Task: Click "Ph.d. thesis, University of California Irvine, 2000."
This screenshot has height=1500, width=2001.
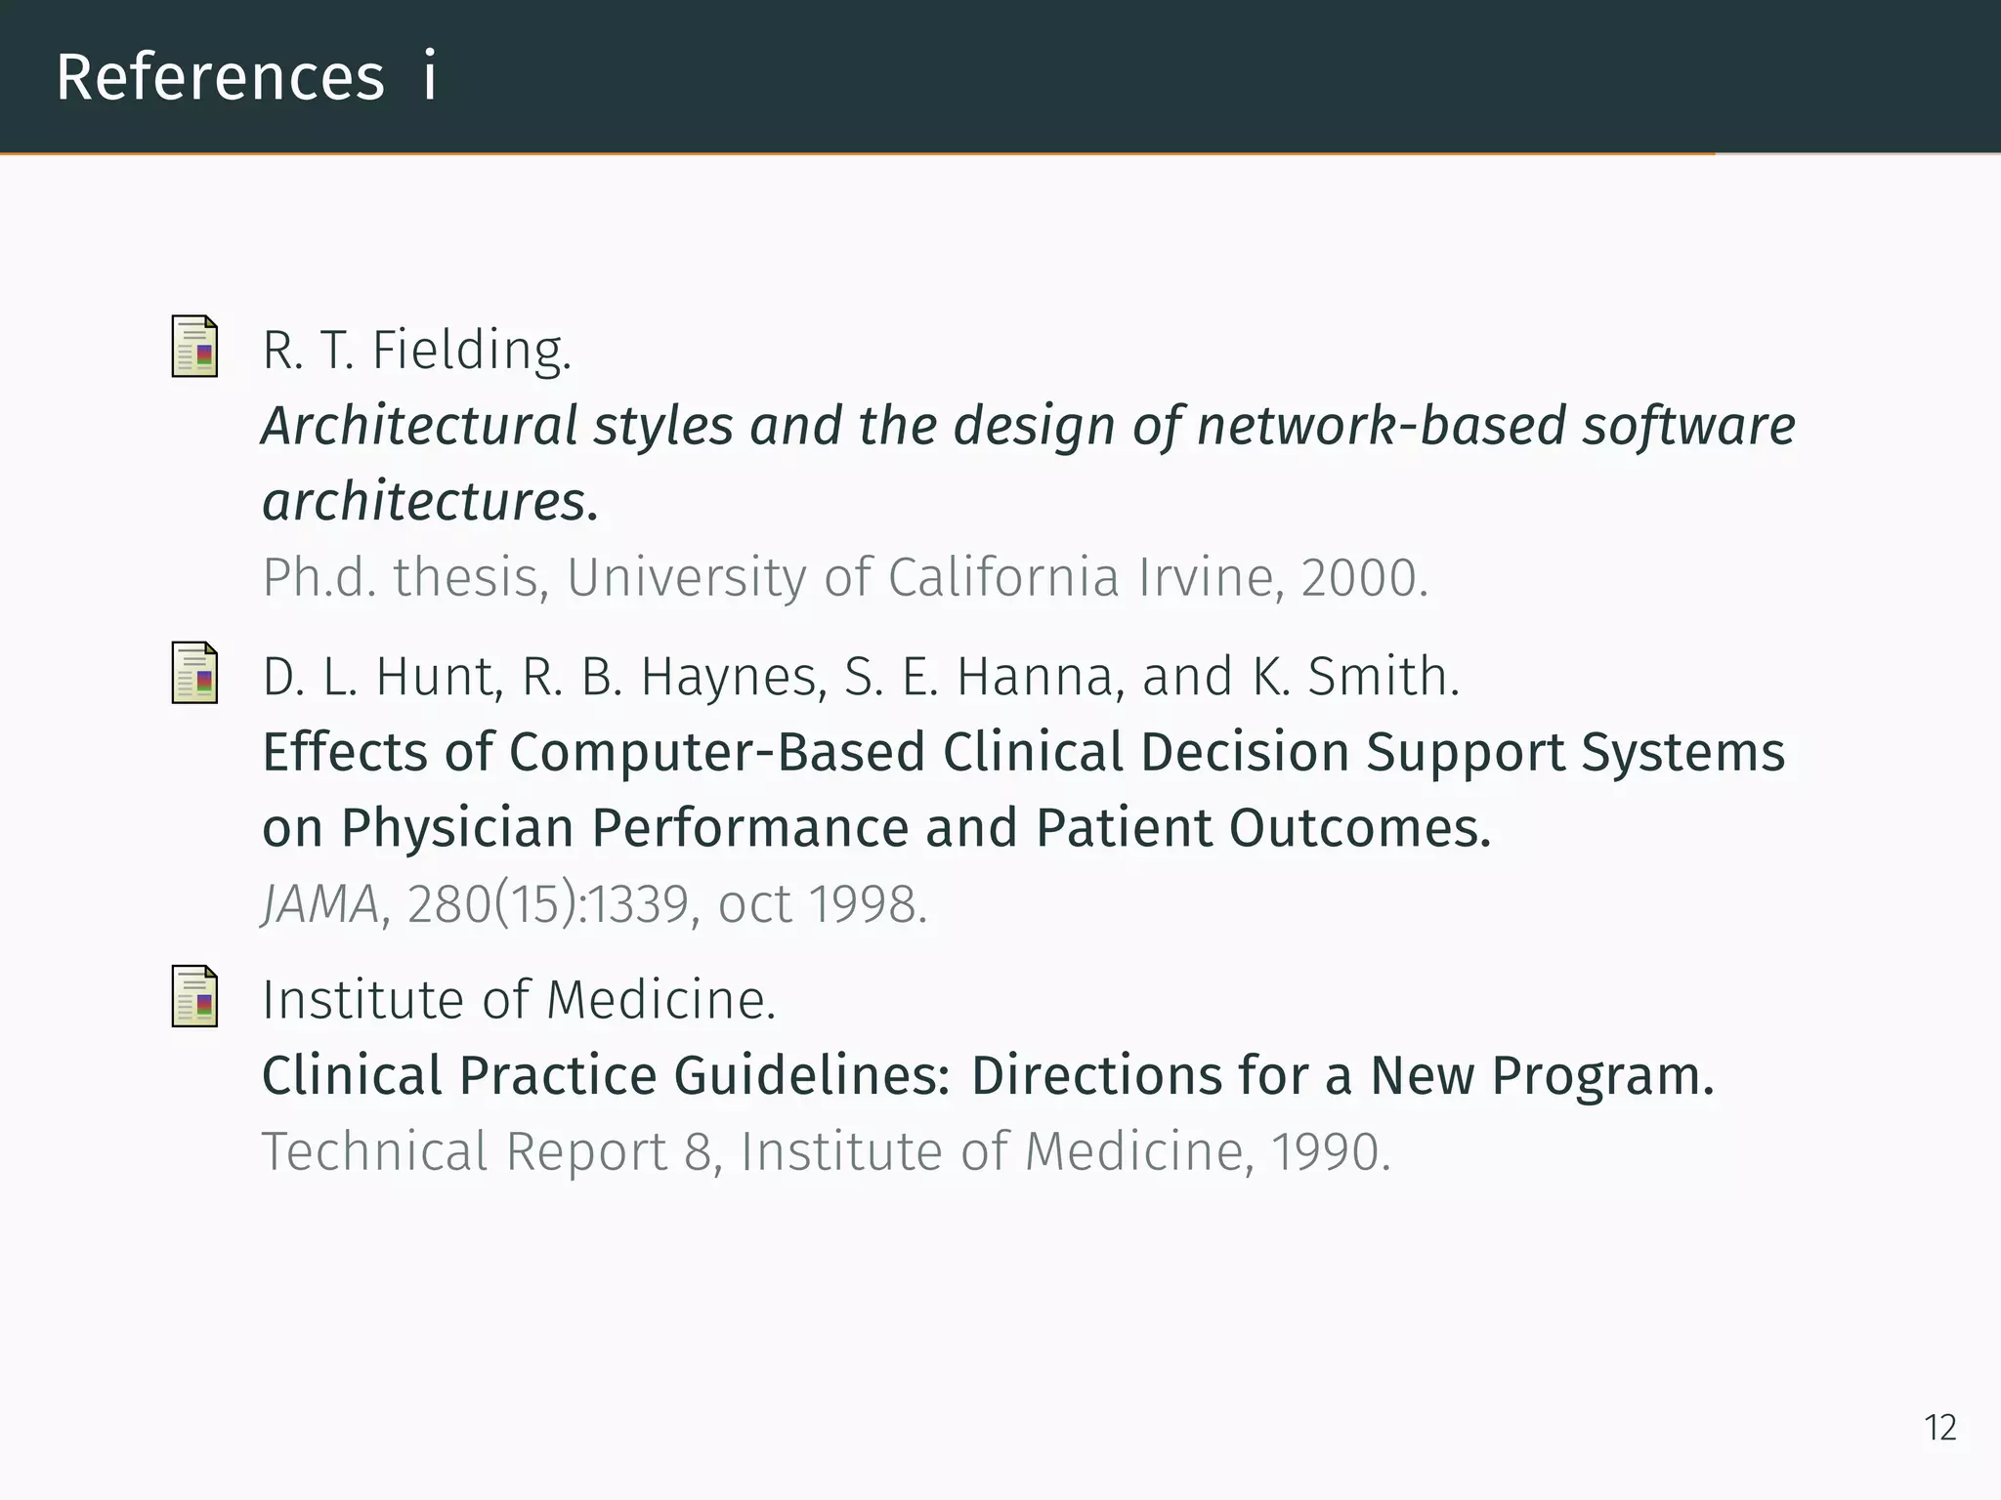Action: tap(845, 577)
